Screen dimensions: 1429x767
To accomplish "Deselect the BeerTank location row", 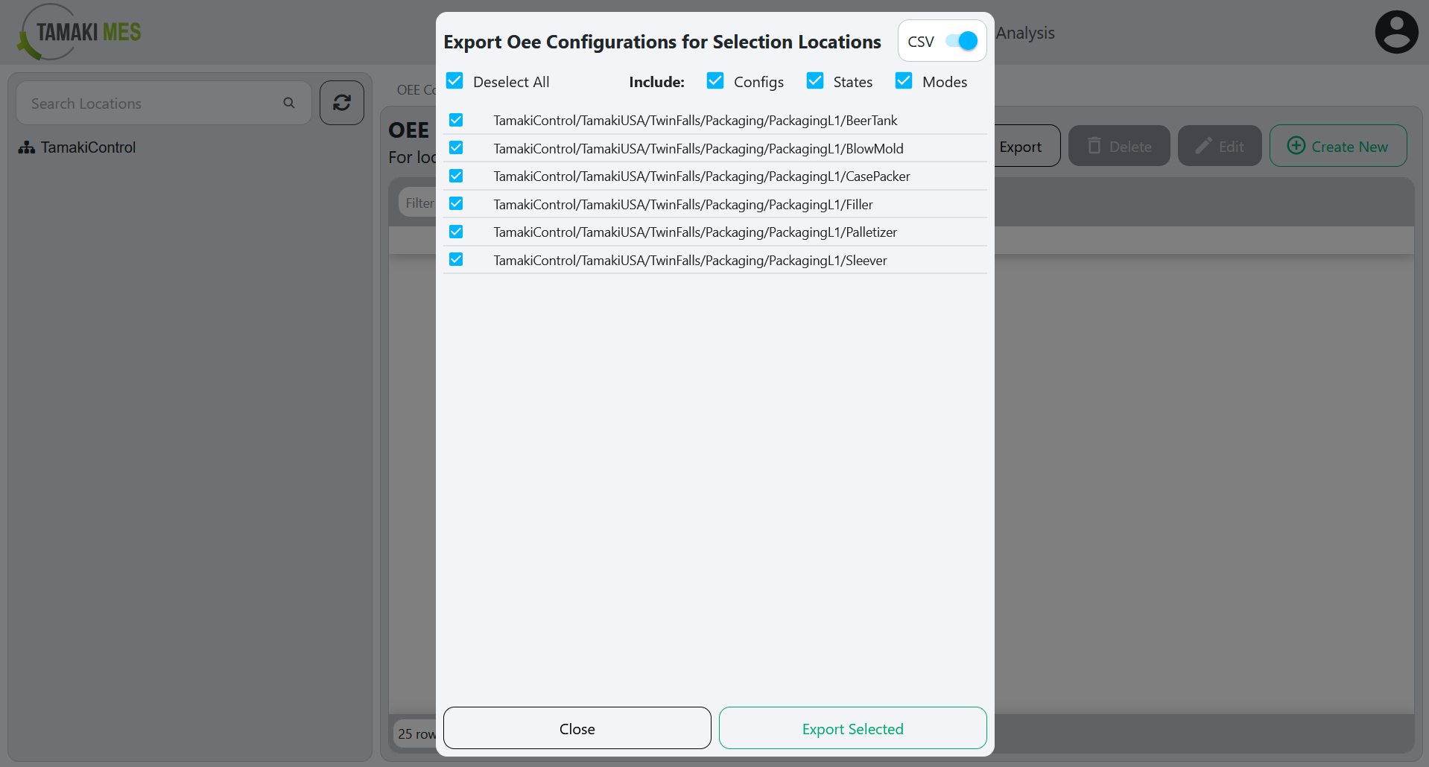I will (456, 120).
